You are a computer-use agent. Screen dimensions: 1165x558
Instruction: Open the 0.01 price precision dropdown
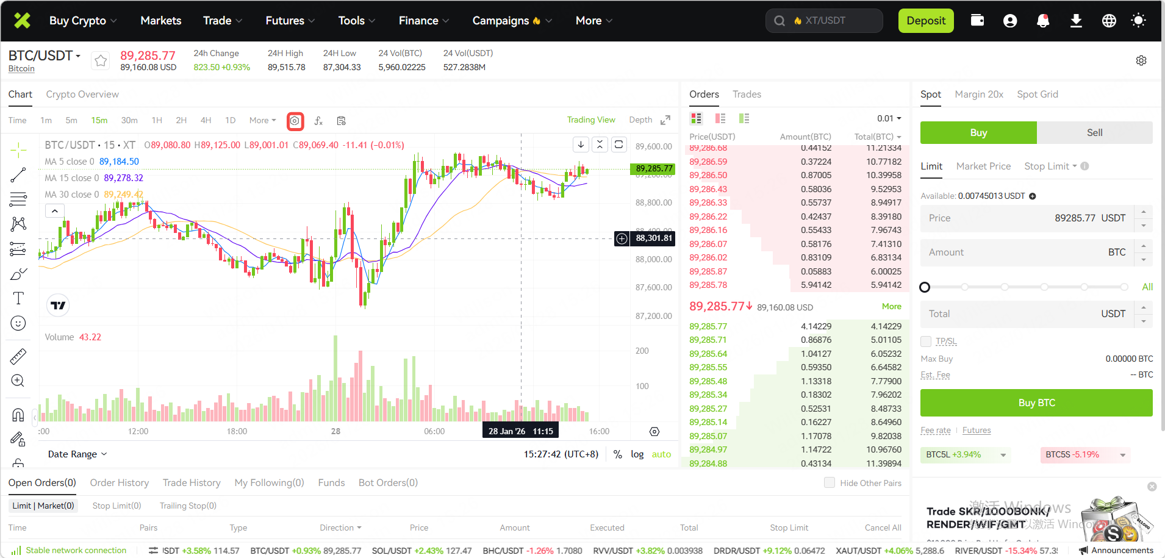[x=889, y=118]
